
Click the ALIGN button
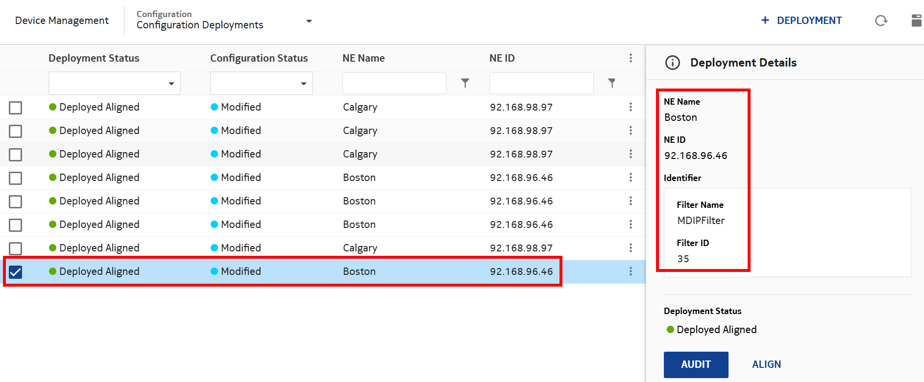tap(766, 364)
